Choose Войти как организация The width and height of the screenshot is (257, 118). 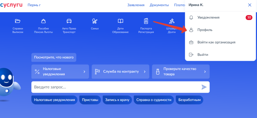216,42
